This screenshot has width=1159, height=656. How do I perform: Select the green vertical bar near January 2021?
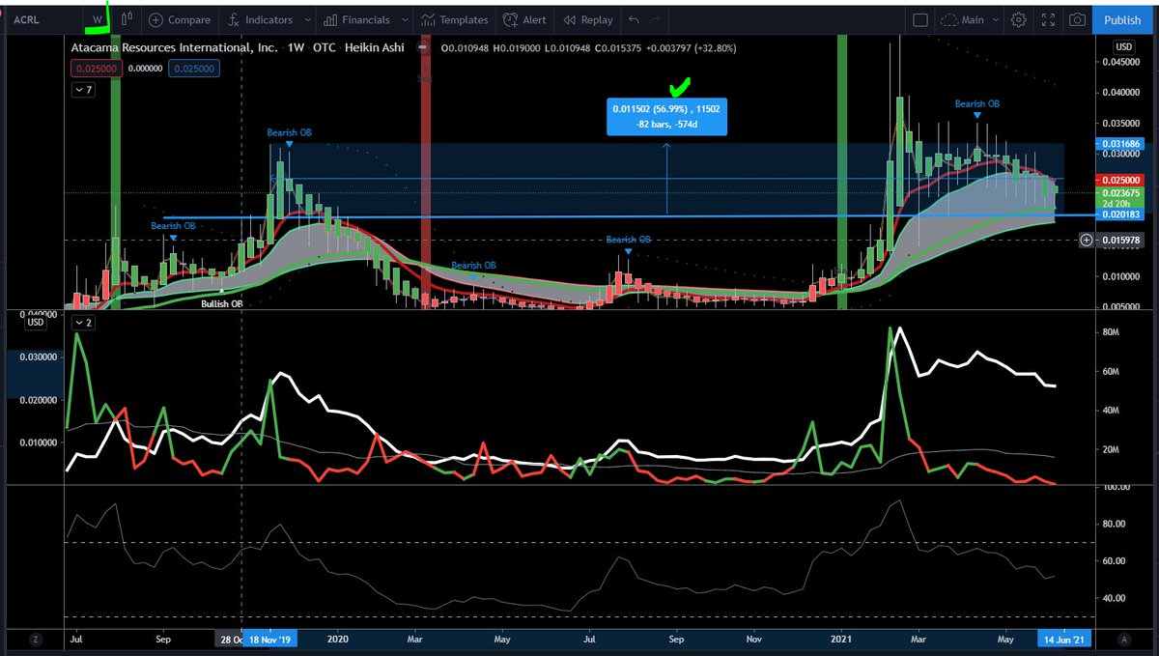point(842,172)
